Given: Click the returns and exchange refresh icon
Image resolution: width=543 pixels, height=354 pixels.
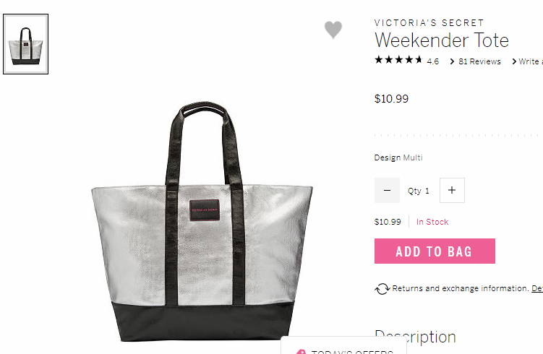Looking at the screenshot, I should point(382,289).
